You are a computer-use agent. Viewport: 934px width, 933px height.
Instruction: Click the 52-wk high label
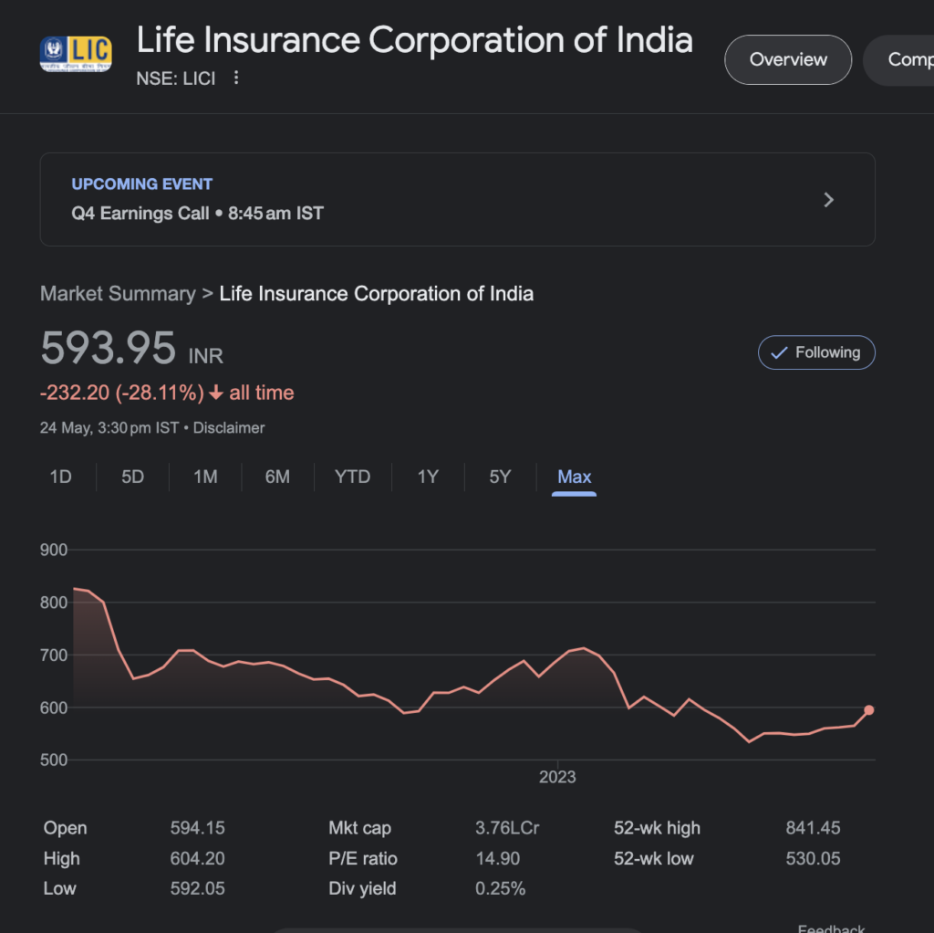click(x=657, y=828)
